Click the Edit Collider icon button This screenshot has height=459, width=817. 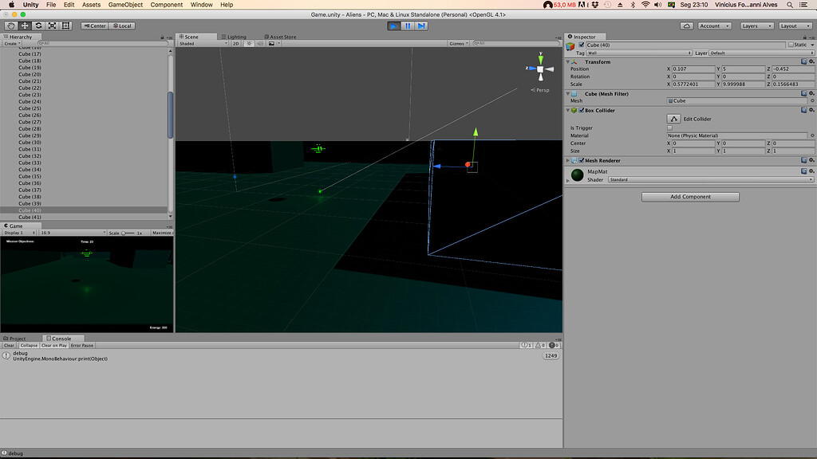tap(674, 119)
